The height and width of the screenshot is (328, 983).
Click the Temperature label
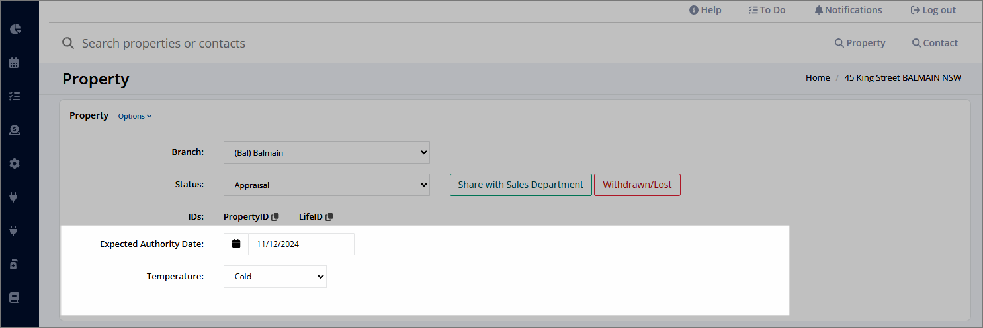pyautogui.click(x=175, y=277)
